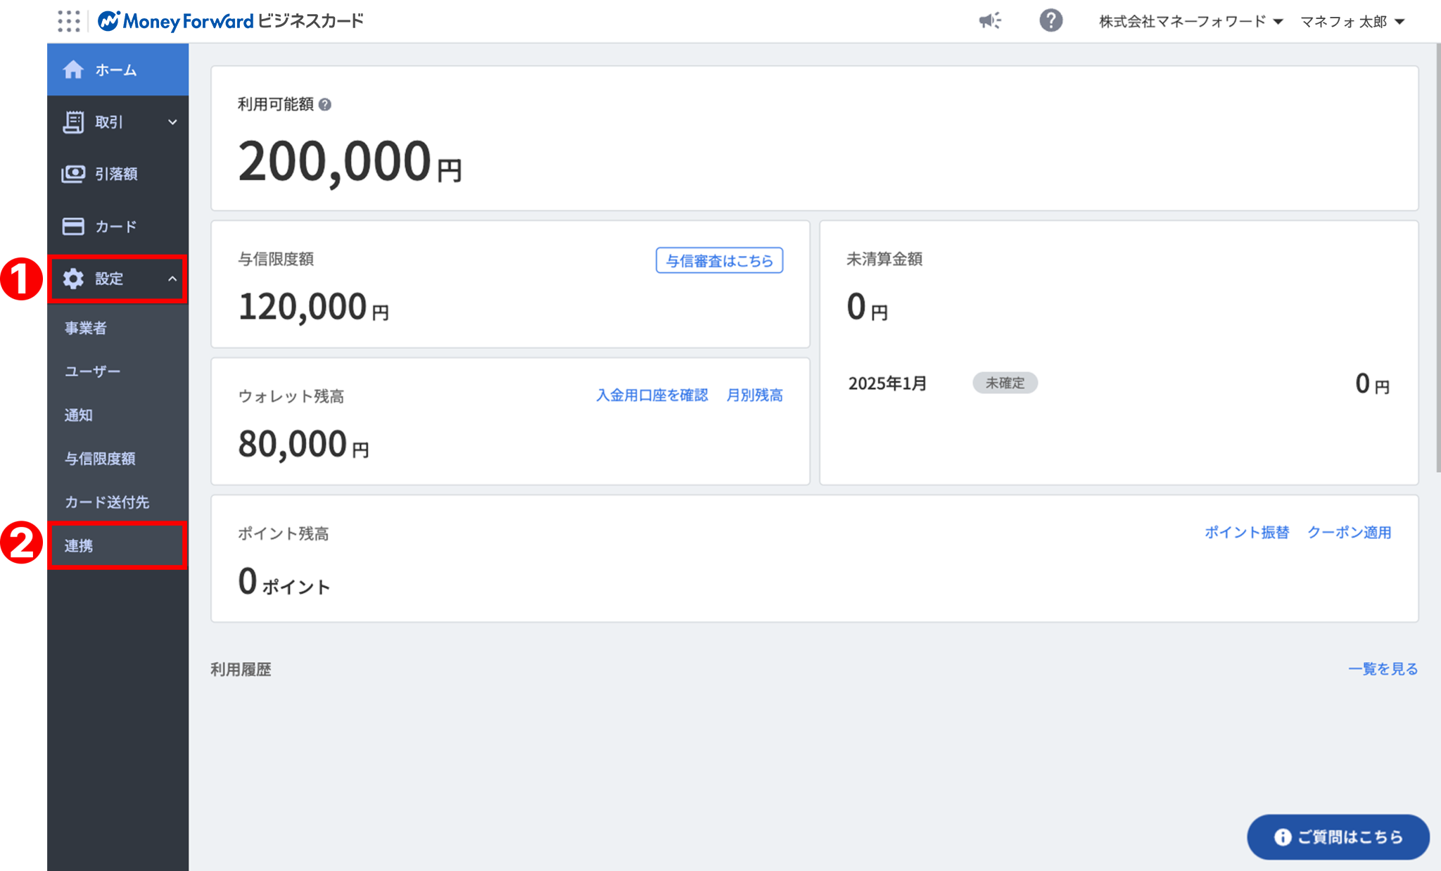
Task: Click the home icon in sidebar
Action: pos(73,70)
